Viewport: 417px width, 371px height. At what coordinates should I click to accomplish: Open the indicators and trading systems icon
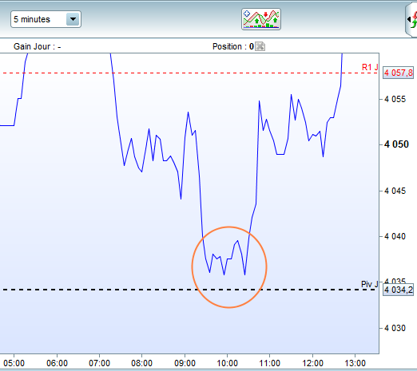(x=261, y=19)
